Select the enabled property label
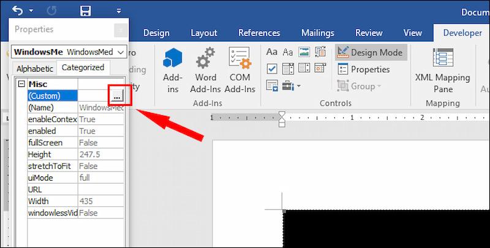 (x=52, y=131)
